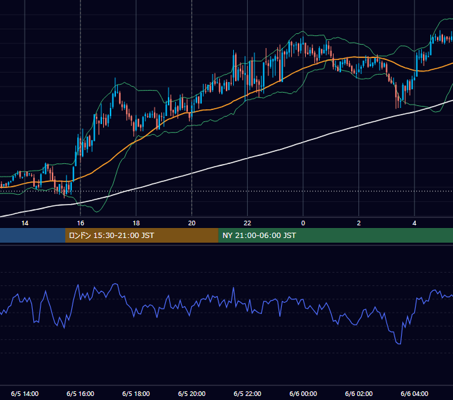Viewport: 453px width, 400px height.
Task: Click the 4 hour label on price chart axis
Action: 414,223
